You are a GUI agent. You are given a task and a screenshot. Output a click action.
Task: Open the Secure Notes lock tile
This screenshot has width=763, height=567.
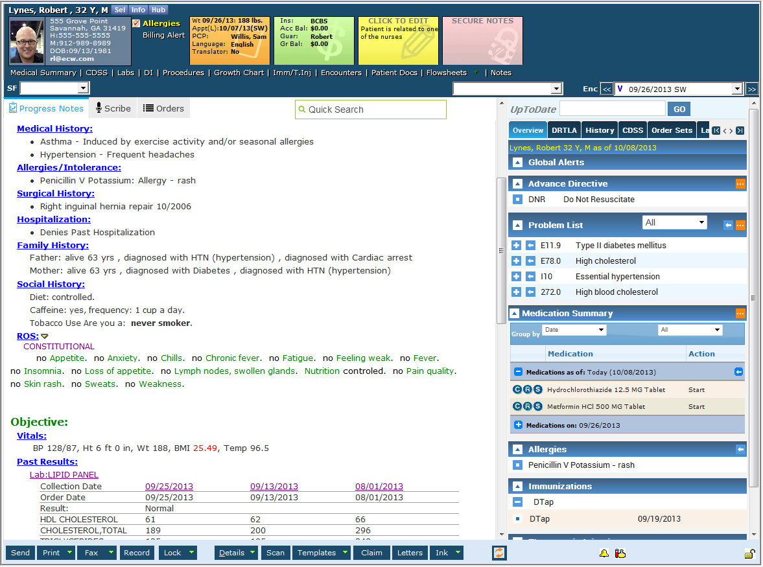482,41
